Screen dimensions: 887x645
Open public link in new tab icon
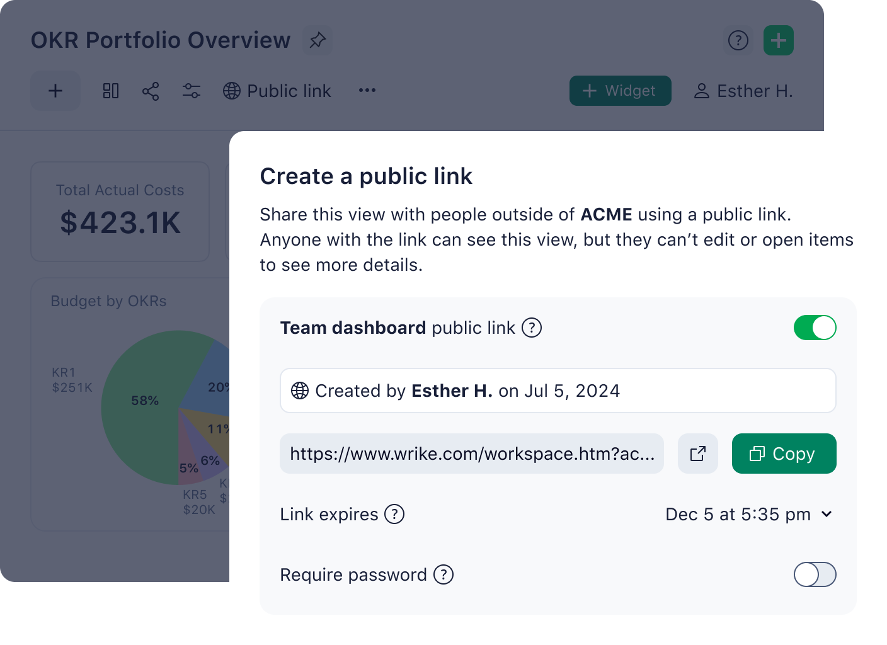(698, 454)
